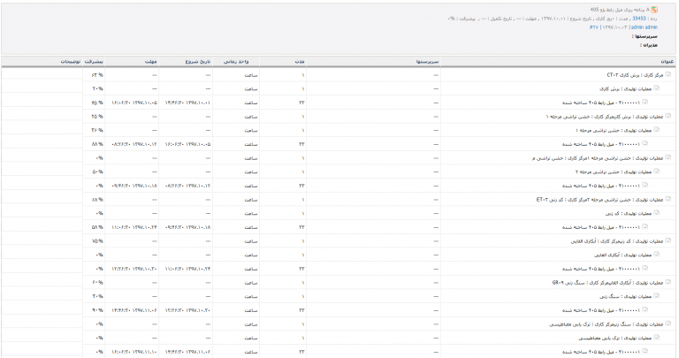Click the document icon of the ET03 کد زنی row
The image size is (679, 358).
pyautogui.click(x=668, y=199)
